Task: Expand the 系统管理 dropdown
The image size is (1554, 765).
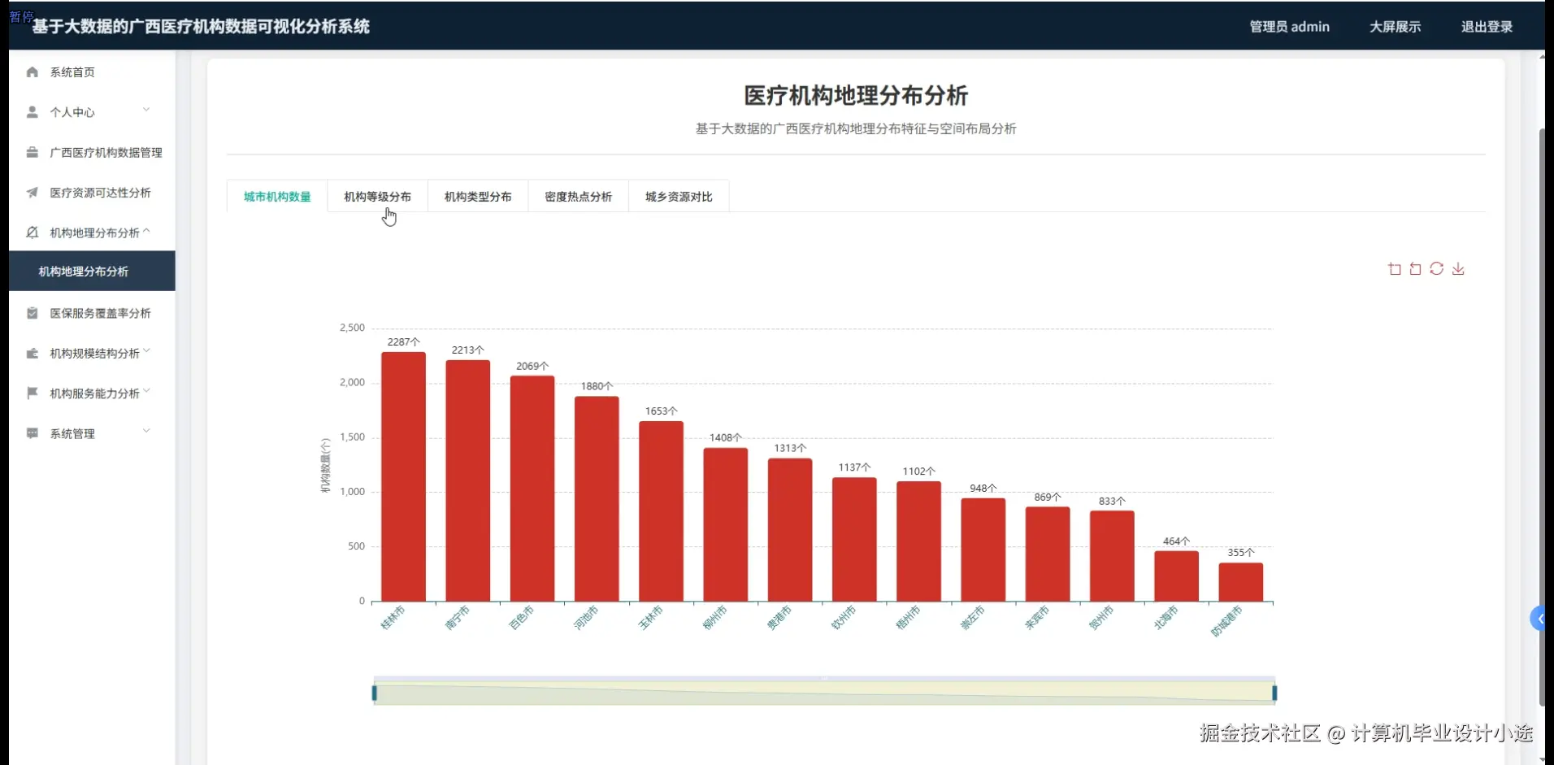Action: click(x=146, y=431)
